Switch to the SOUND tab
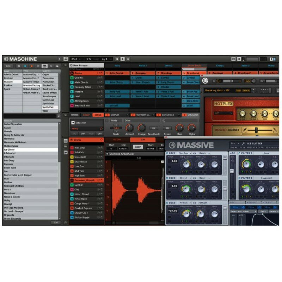The height and width of the screenshot is (282, 282). 98,115
